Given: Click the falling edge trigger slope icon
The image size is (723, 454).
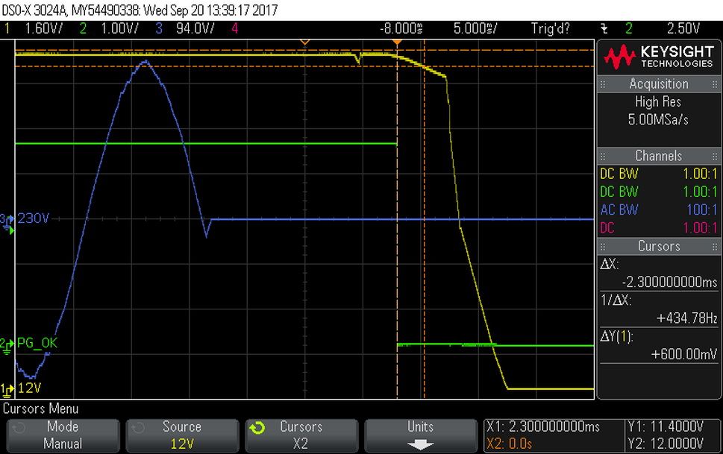Looking at the screenshot, I should 604,28.
